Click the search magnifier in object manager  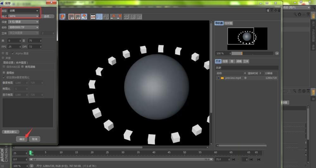tap(295, 15)
